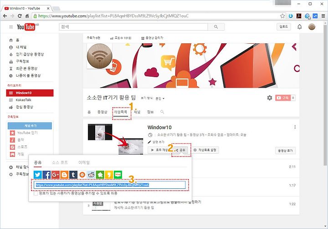Select the 공유 tab in share popup

click(38, 162)
